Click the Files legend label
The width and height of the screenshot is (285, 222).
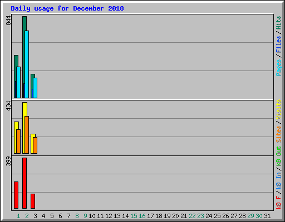pos(279,44)
